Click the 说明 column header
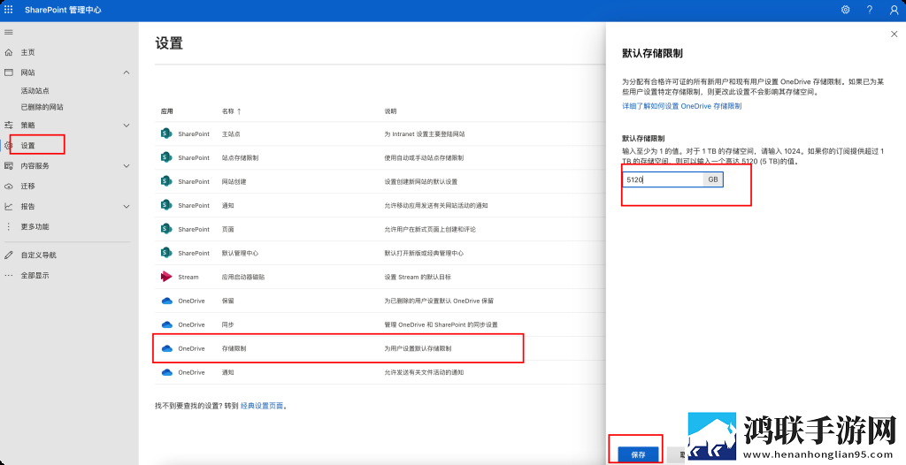 pyautogui.click(x=390, y=111)
